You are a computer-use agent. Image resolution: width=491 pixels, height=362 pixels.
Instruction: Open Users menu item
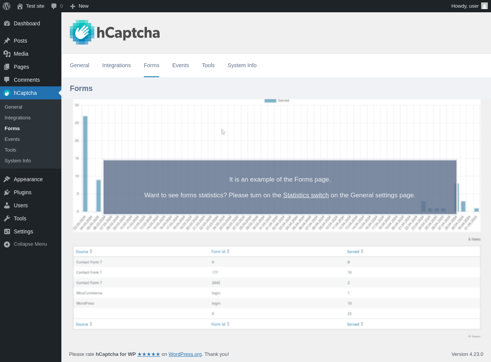pyautogui.click(x=31, y=205)
